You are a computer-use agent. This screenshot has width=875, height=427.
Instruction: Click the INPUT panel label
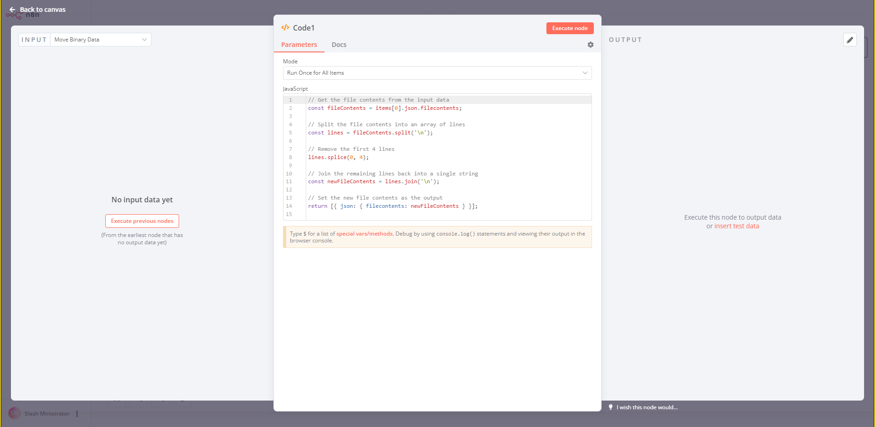click(34, 40)
